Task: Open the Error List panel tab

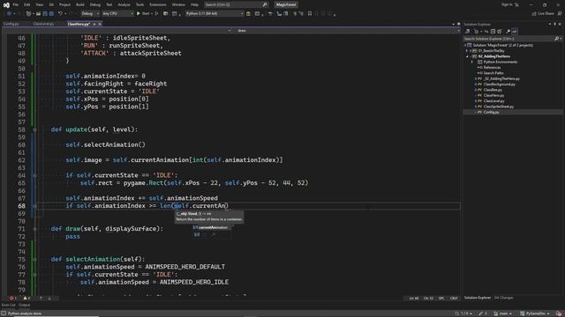Action: tap(8, 306)
